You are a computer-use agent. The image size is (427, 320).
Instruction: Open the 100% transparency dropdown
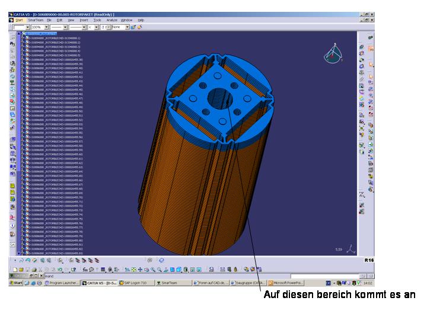coord(46,27)
